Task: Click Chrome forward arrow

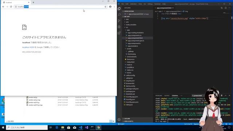Action: tap(7, 7)
